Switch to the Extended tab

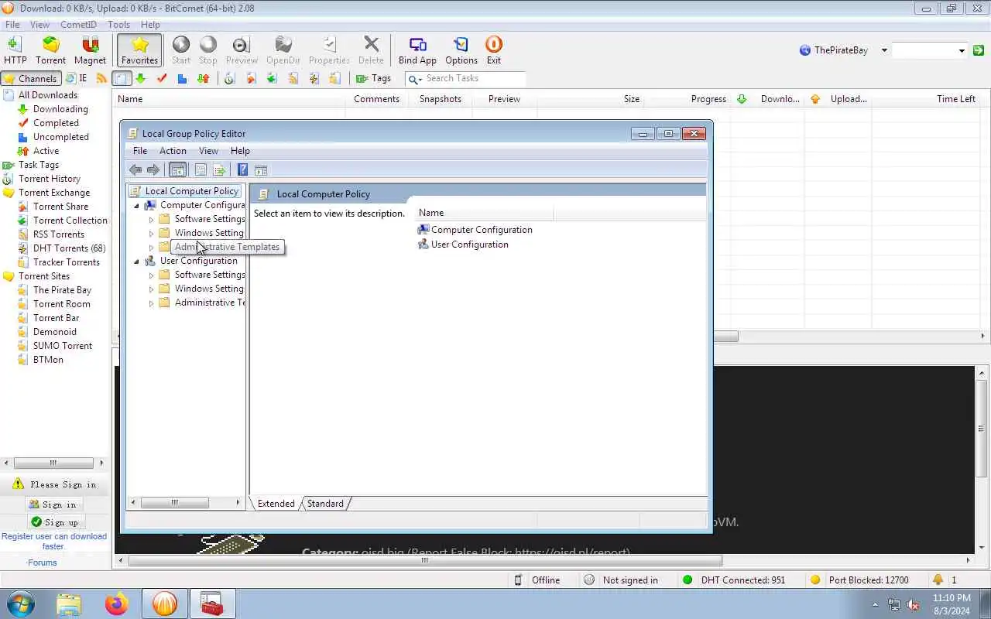pyautogui.click(x=276, y=504)
